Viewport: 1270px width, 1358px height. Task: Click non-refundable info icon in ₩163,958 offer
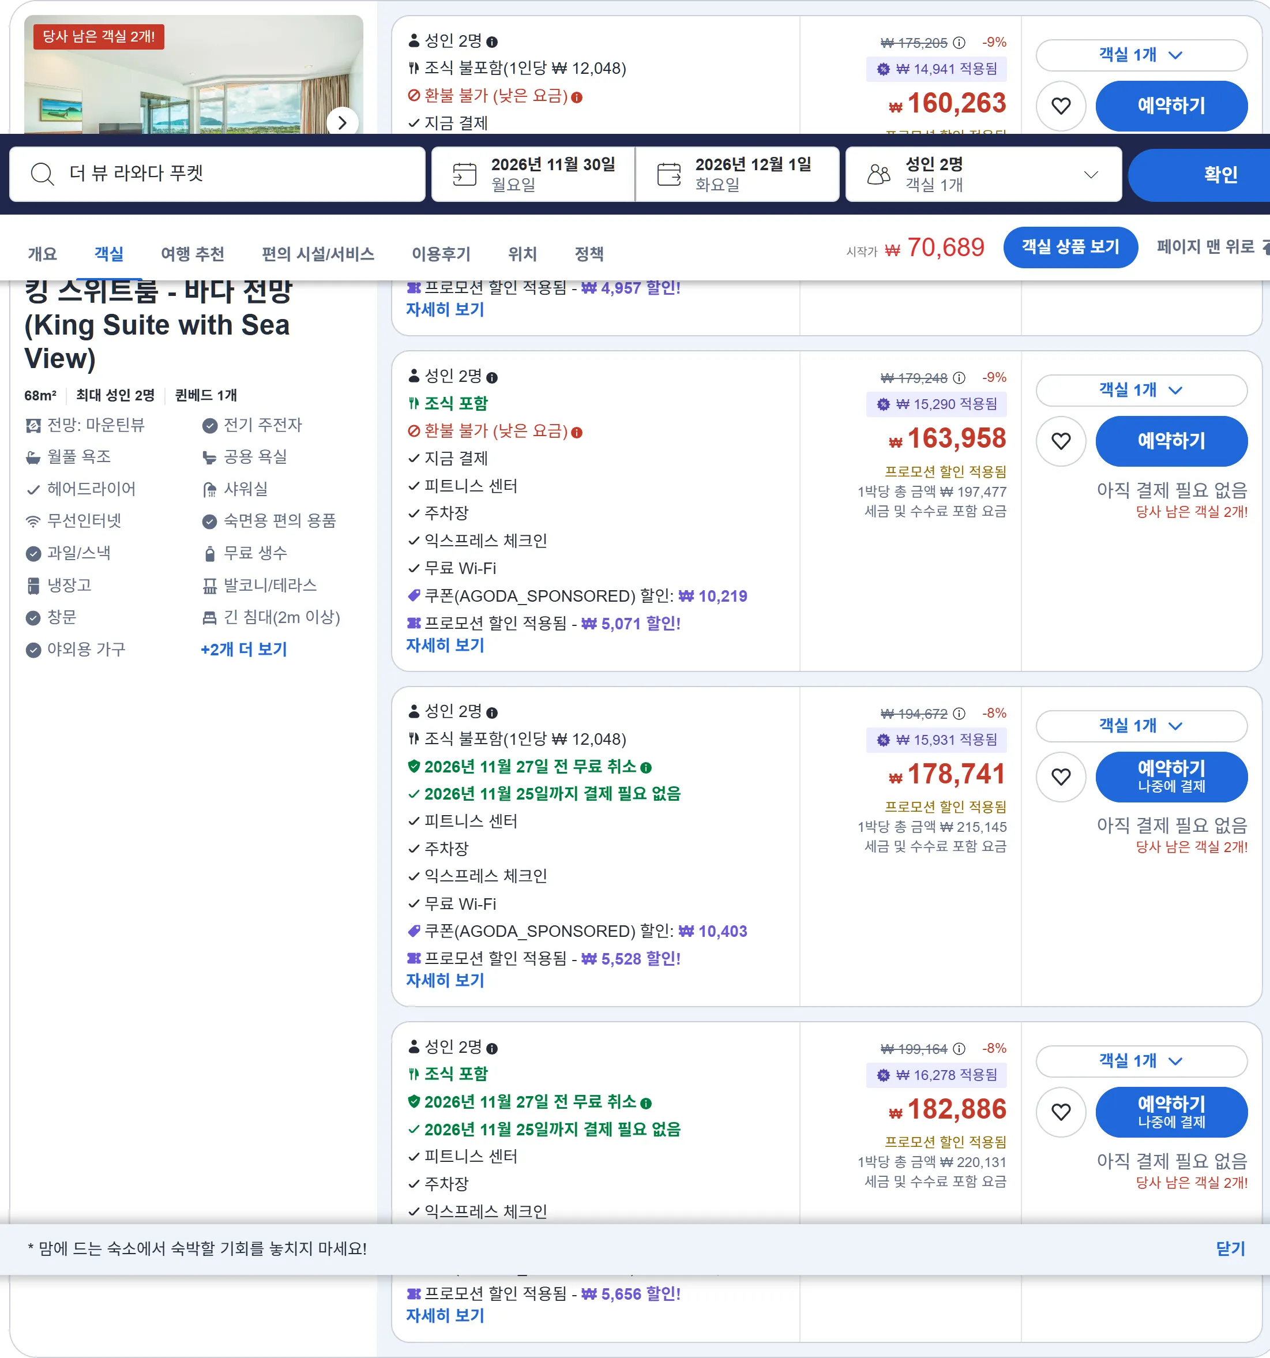coord(577,433)
